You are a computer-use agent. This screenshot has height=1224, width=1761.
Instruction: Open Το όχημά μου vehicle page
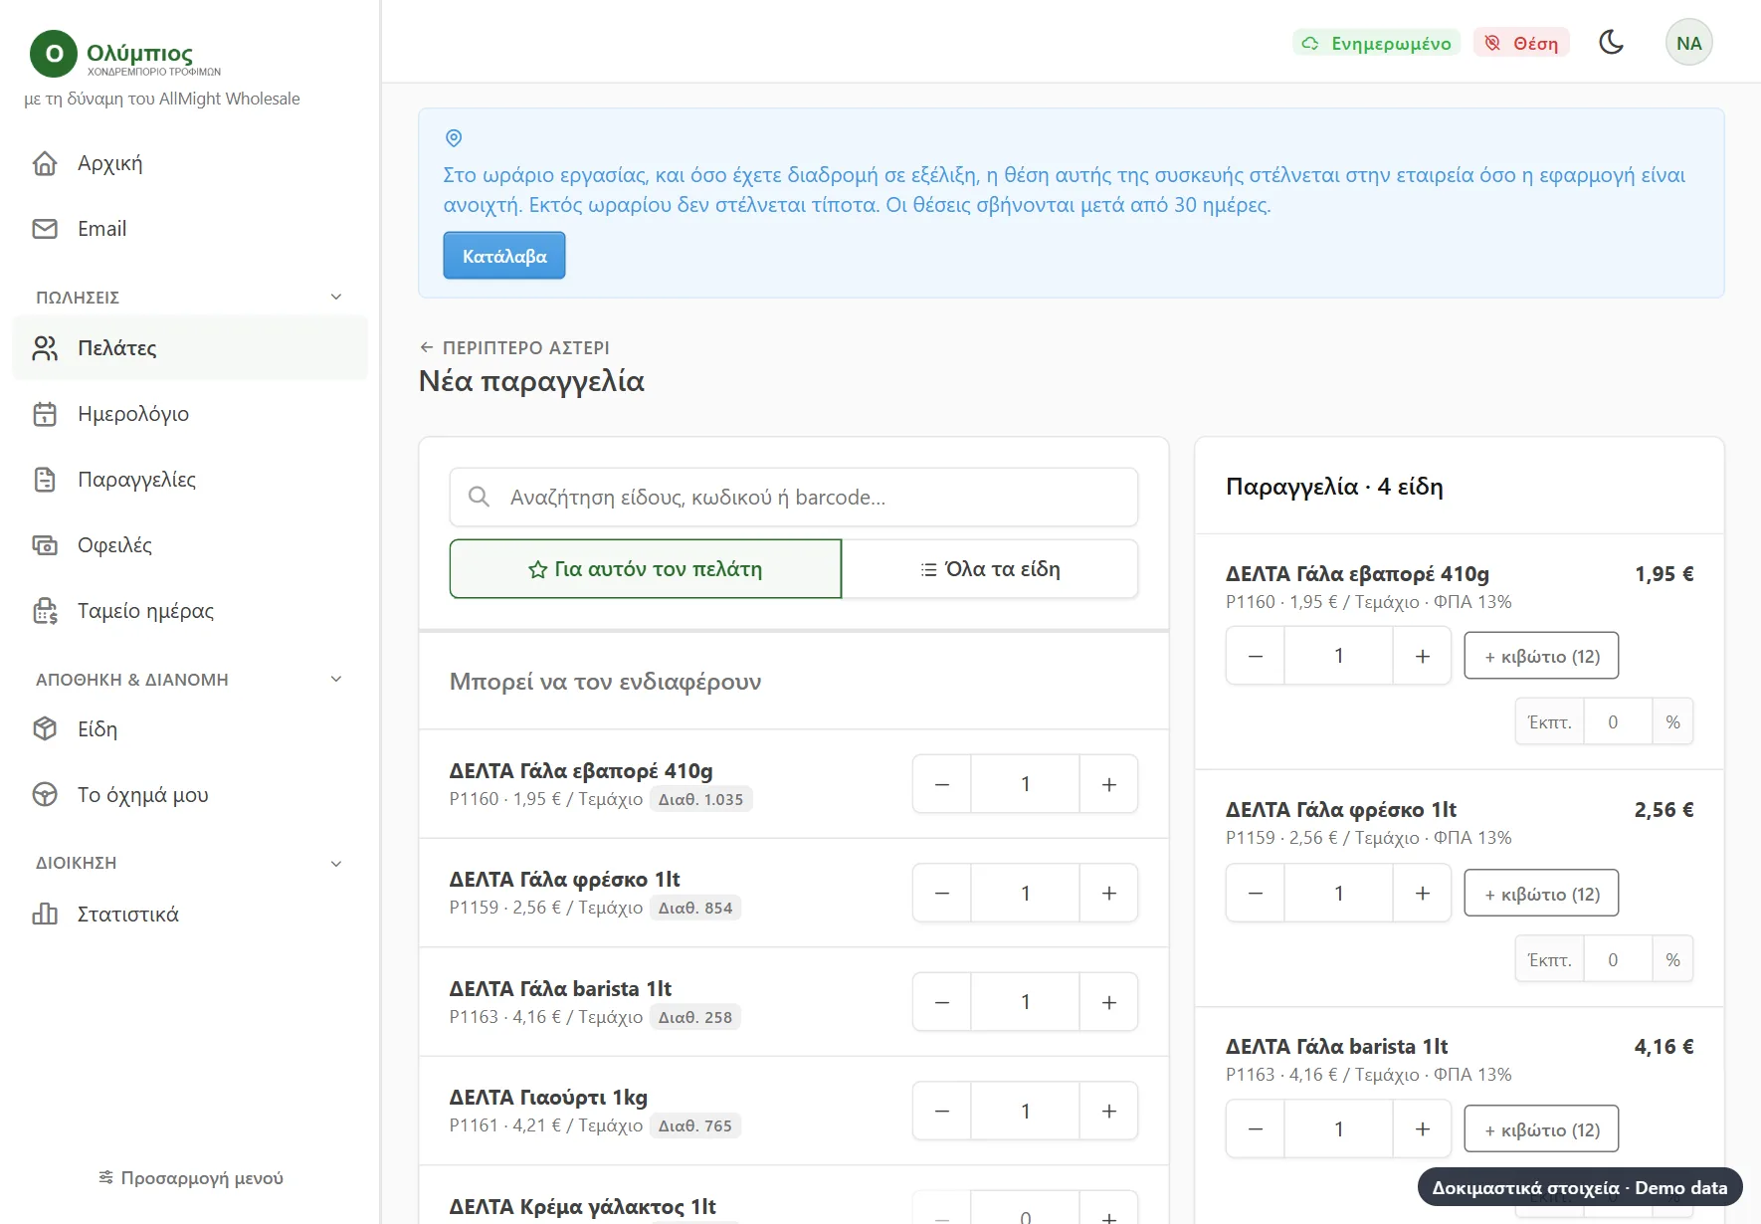pyautogui.click(x=190, y=795)
